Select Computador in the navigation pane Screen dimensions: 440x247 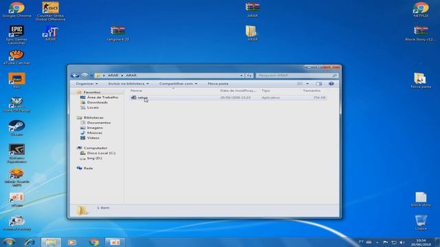click(96, 148)
